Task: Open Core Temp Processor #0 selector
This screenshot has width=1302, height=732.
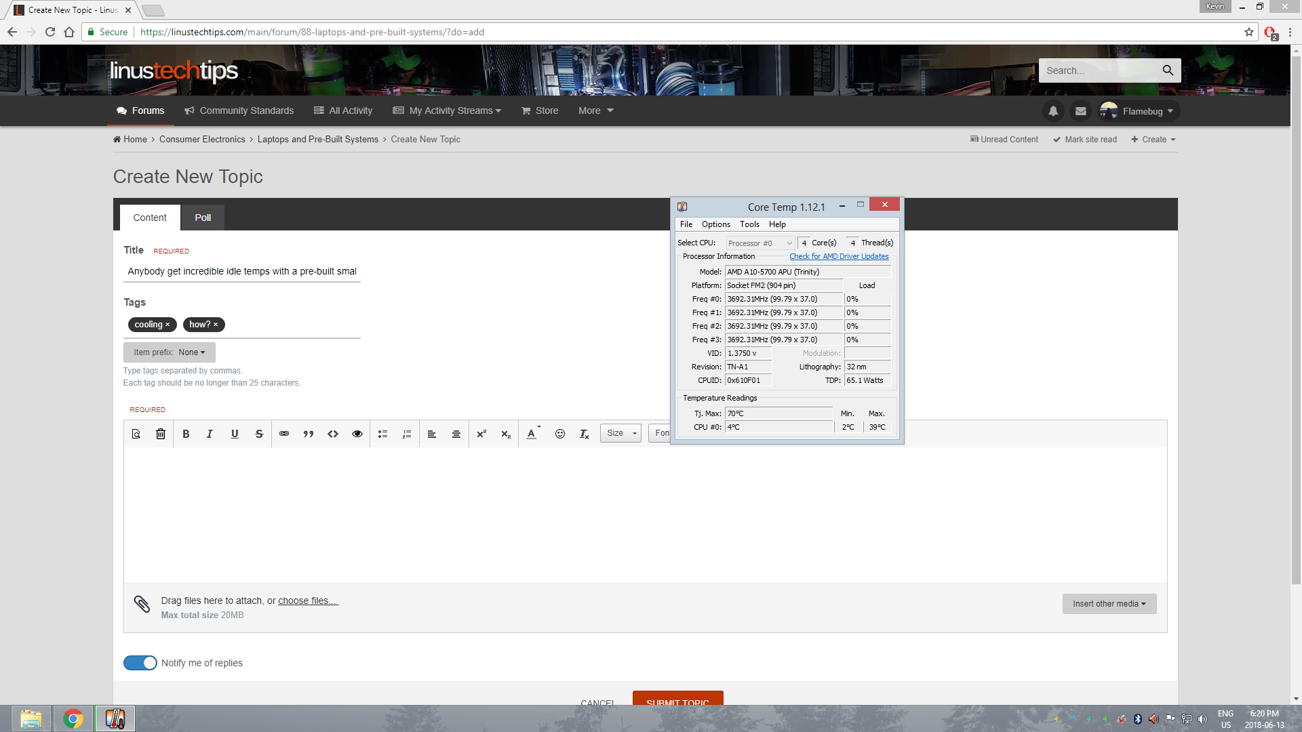Action: pos(759,243)
